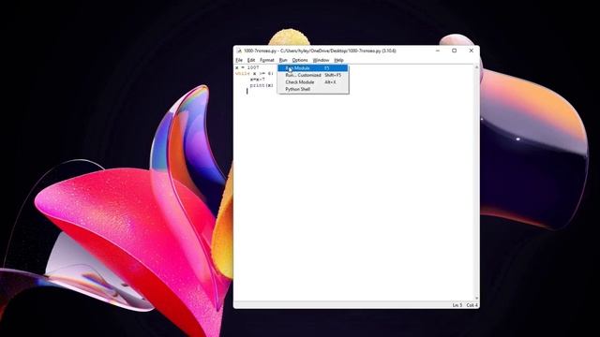600x337 pixels.
Task: Click the 'Ln: 5' status bar entry
Action: [x=457, y=305]
